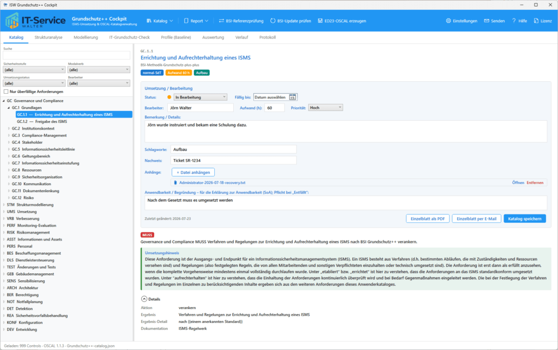
Task: Click the attachment file icon
Action: [175, 183]
